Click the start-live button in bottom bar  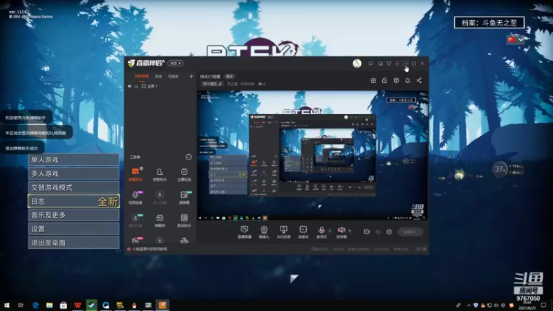point(410,232)
